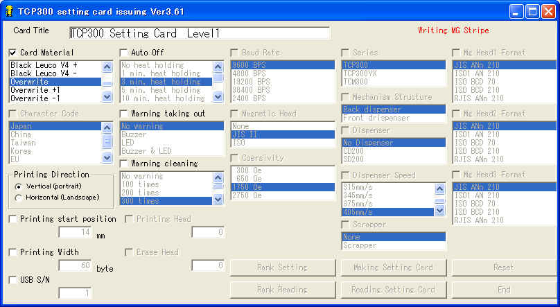This screenshot has width=560, height=307.
Task: Select Overwrite -1 in Card Material
Action: 55,98
